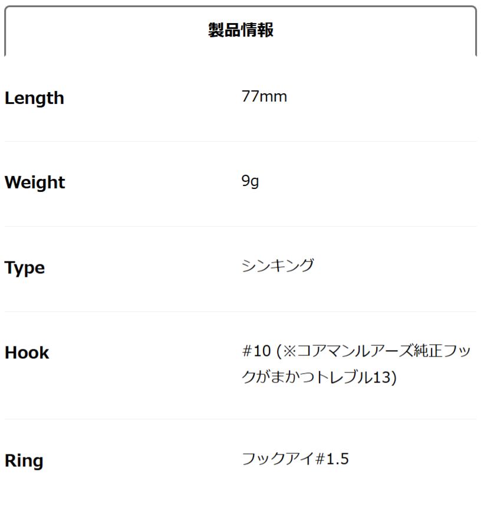Click the Ring row label
481x520 pixels.
[24, 460]
